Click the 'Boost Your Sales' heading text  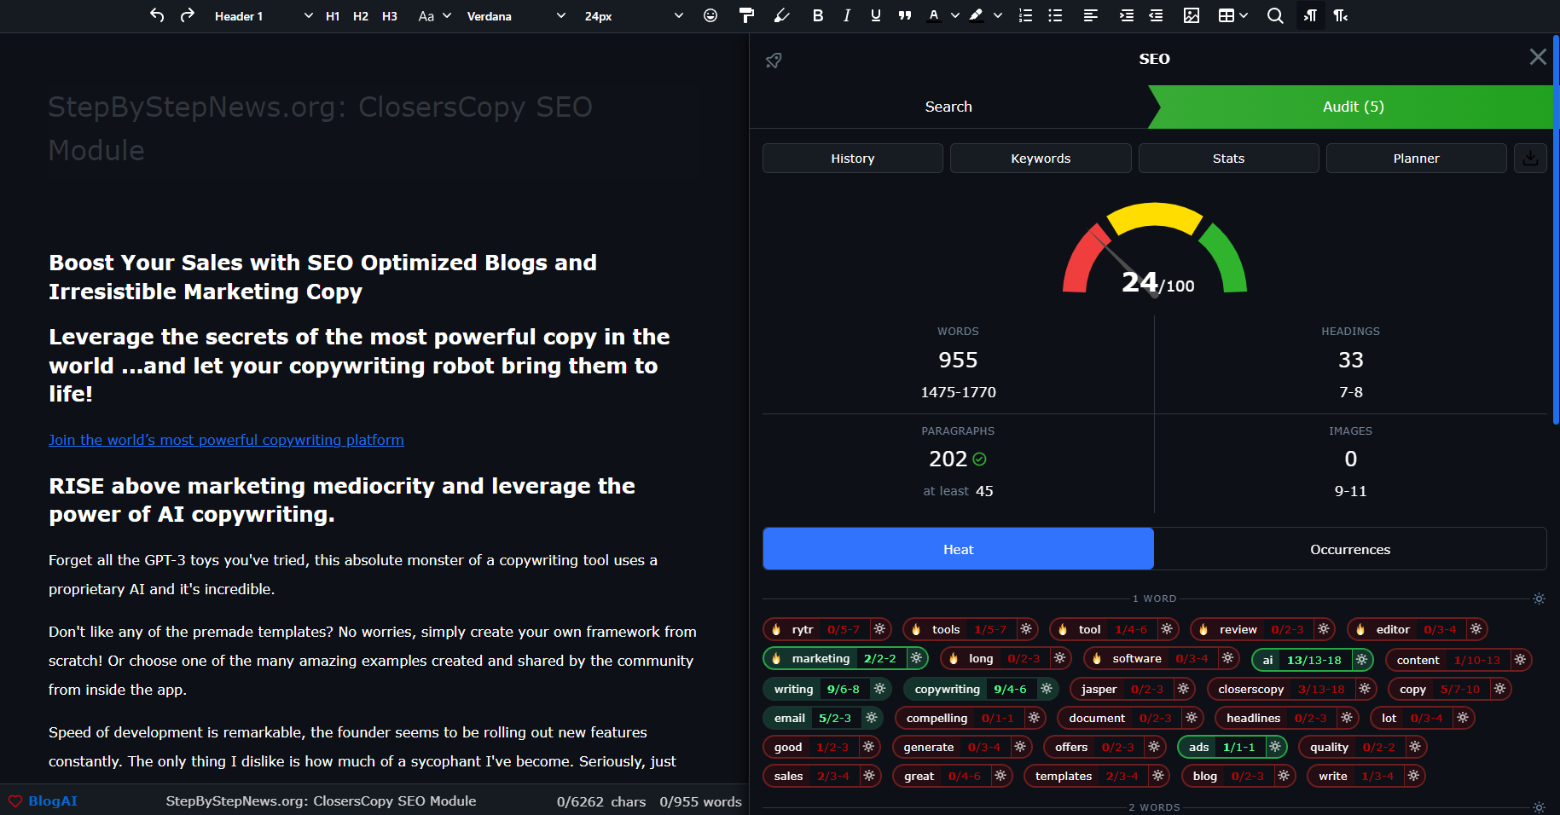click(322, 277)
